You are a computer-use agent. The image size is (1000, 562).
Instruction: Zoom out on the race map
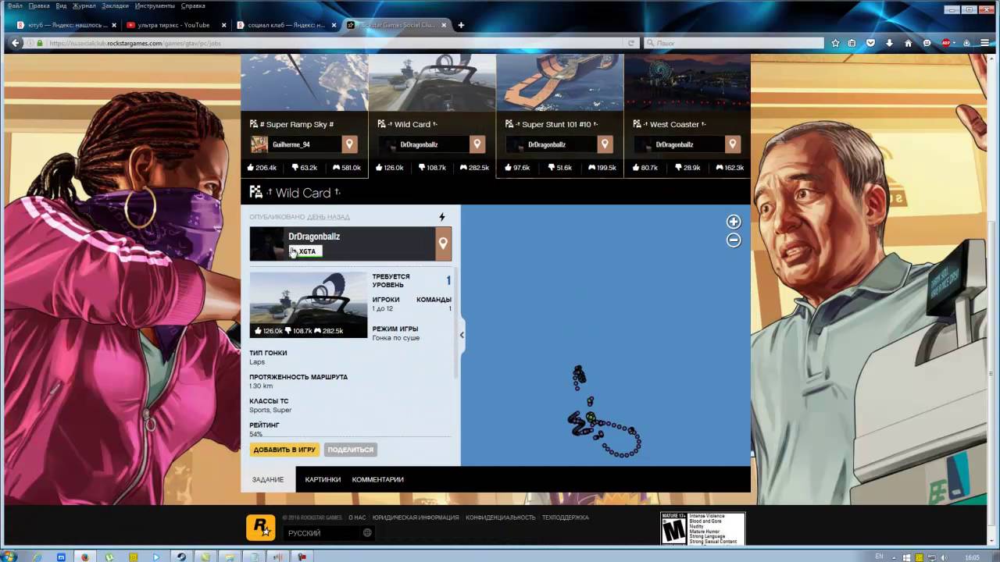tap(733, 240)
